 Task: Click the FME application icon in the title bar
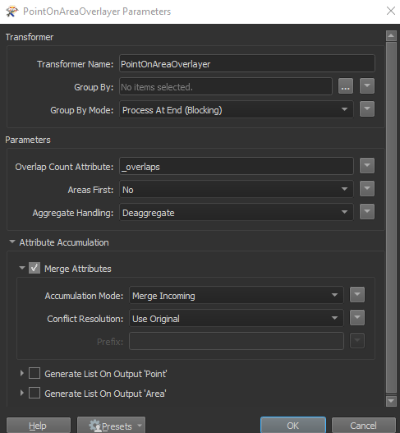11,12
